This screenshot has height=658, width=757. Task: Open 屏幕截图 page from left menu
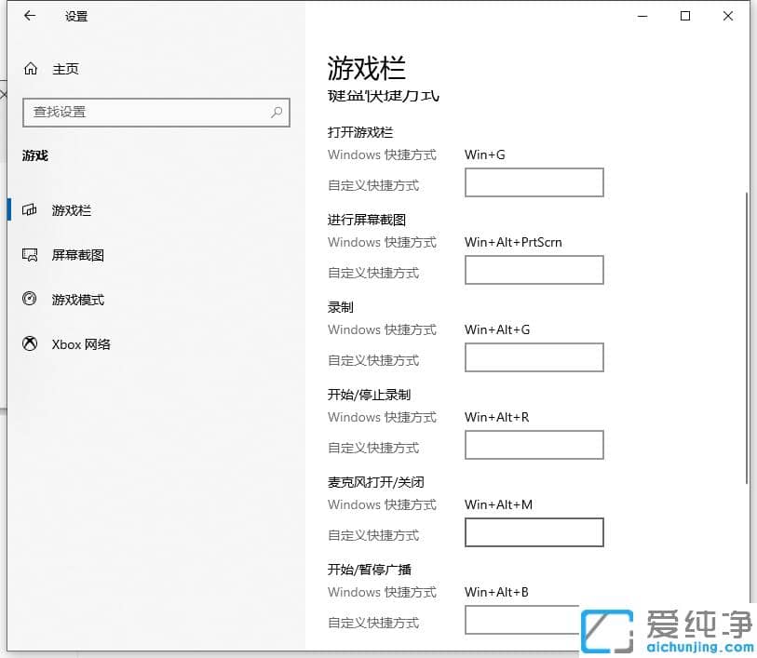click(x=79, y=254)
